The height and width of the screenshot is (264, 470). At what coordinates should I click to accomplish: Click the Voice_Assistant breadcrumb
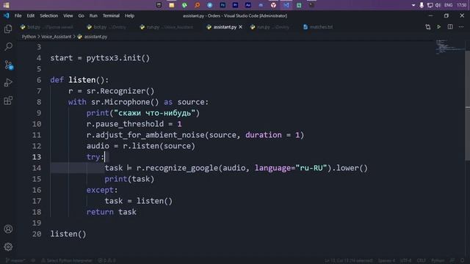(57, 37)
